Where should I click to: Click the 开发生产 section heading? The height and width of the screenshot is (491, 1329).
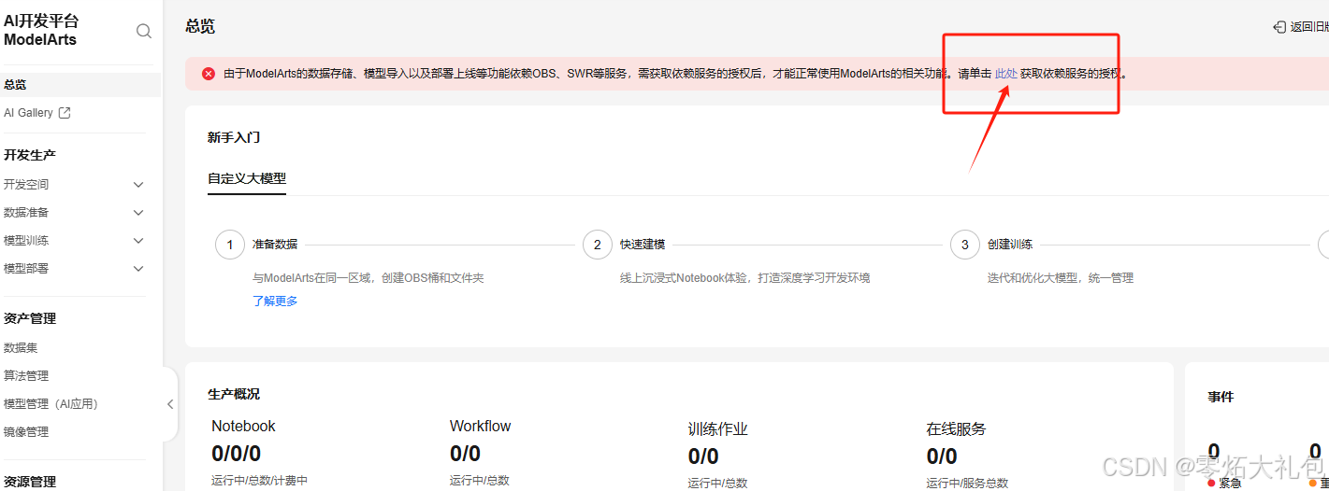click(30, 155)
